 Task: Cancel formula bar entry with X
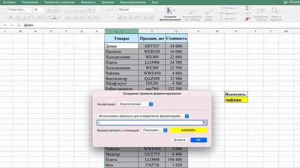pyautogui.click(x=5, y=25)
